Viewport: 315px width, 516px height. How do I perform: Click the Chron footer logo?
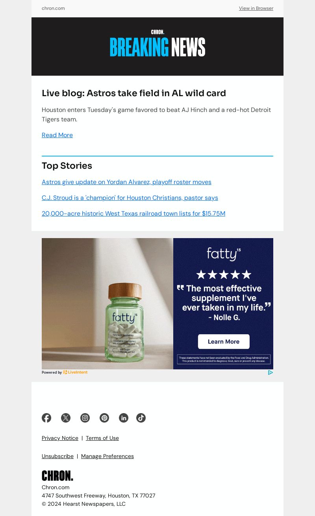pos(57,476)
